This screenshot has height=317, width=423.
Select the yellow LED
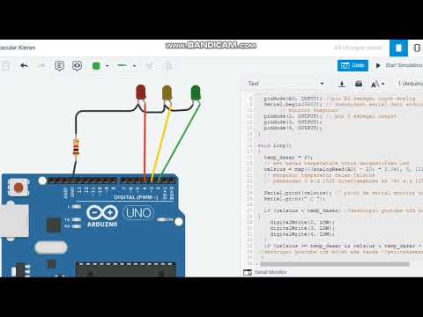click(x=167, y=92)
